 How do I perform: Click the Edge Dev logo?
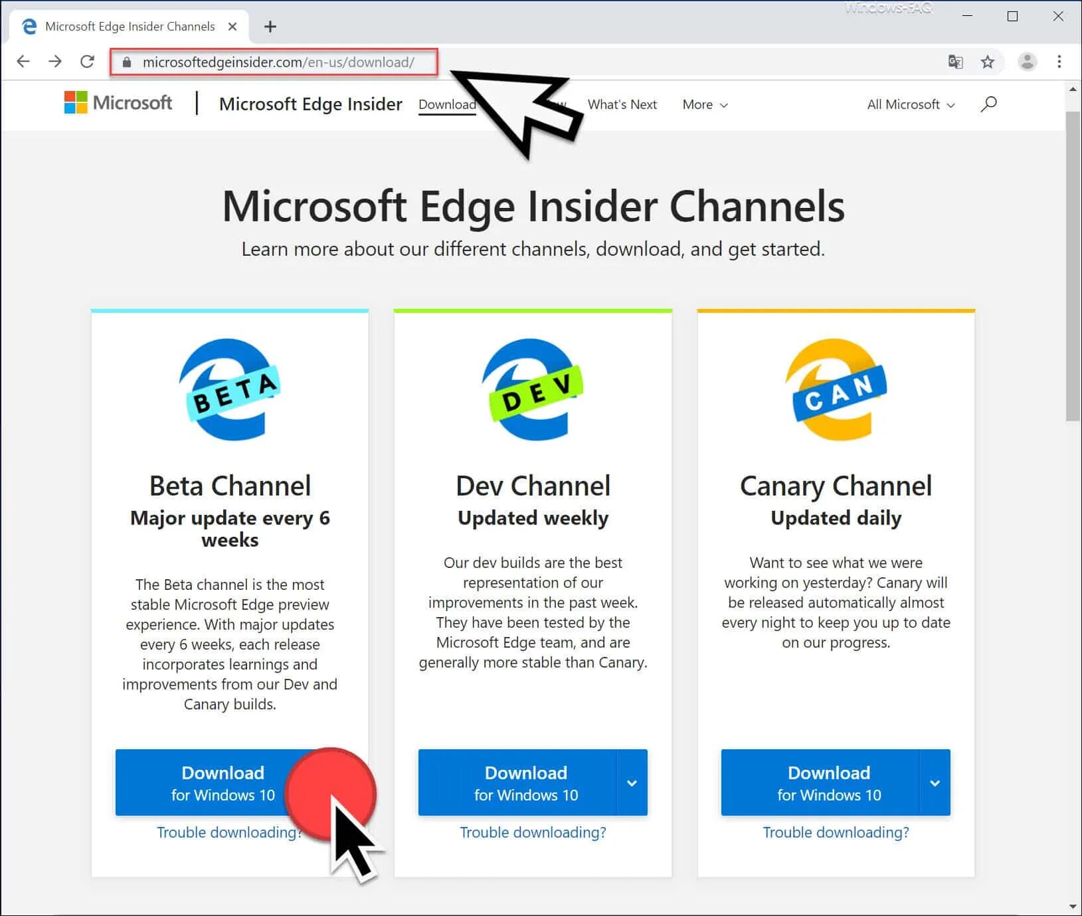coord(532,390)
